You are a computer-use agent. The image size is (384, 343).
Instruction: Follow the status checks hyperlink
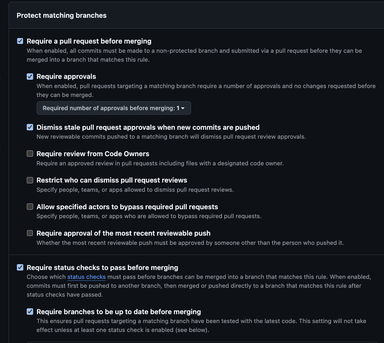click(86, 277)
